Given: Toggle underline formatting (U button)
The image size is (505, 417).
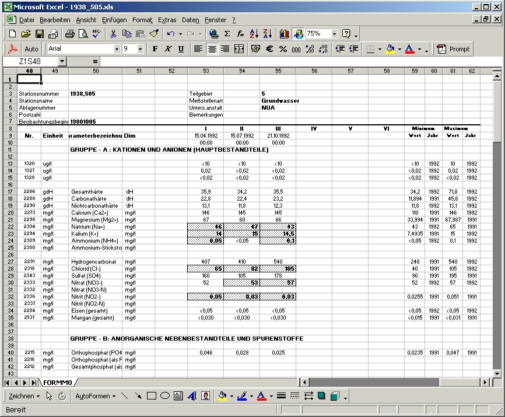Looking at the screenshot, I should [x=181, y=49].
